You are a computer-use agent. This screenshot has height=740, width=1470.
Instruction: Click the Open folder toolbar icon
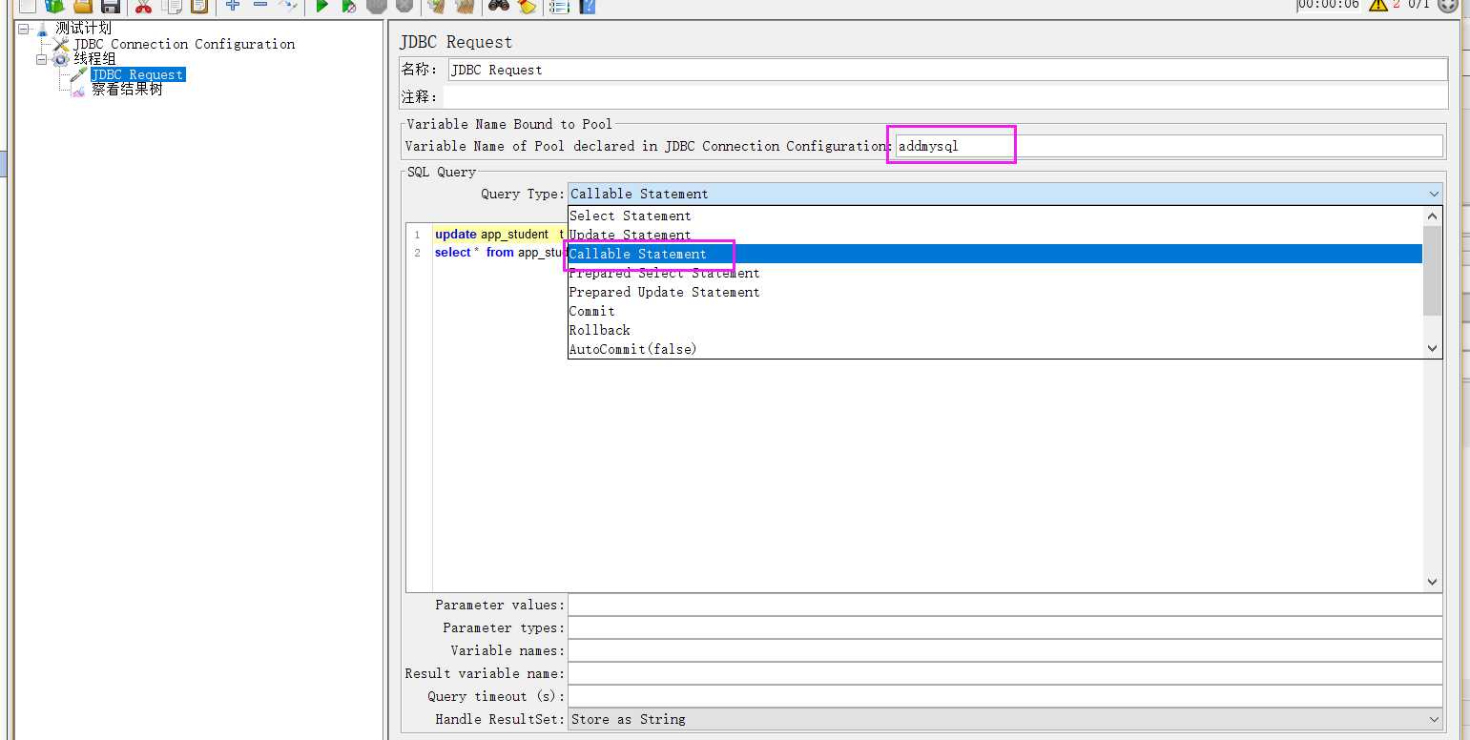tap(83, 6)
